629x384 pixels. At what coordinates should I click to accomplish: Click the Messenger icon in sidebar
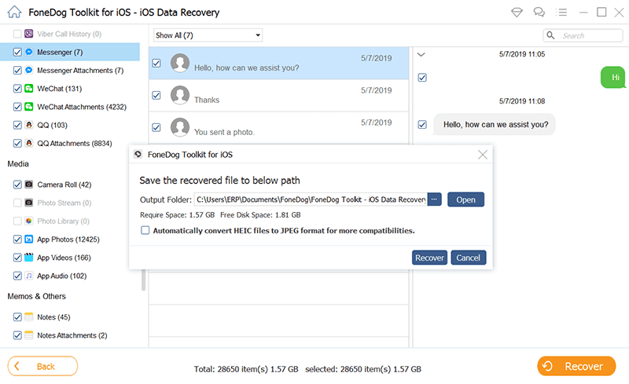tap(28, 52)
